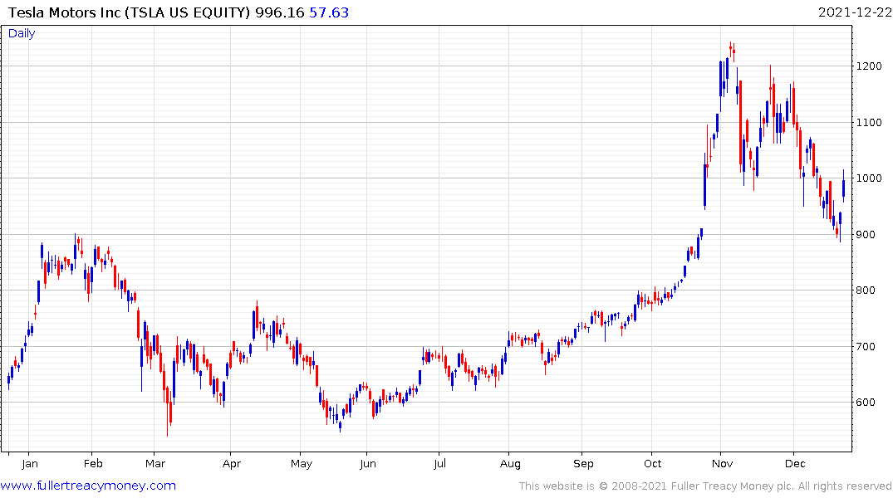Click the price change value 57.63
893x498 pixels.
coord(329,12)
